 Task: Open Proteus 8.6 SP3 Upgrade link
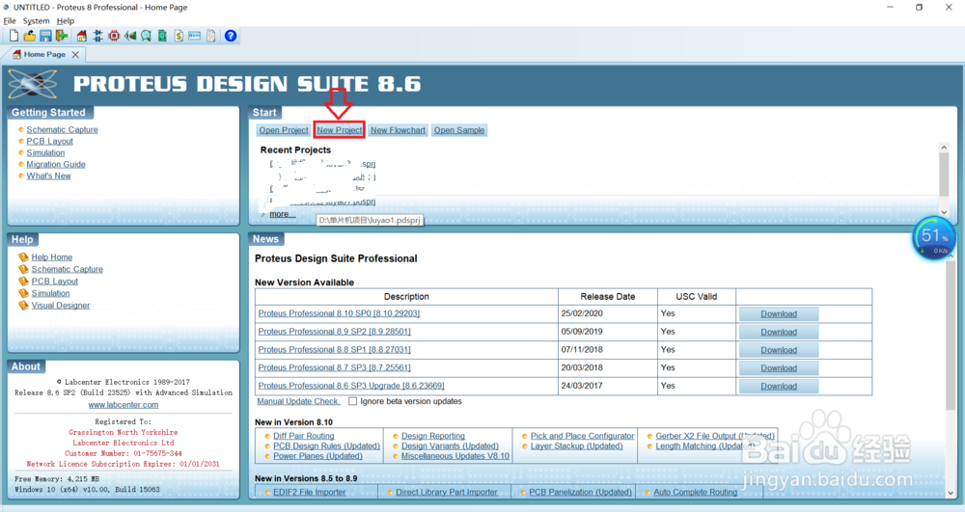tap(351, 386)
